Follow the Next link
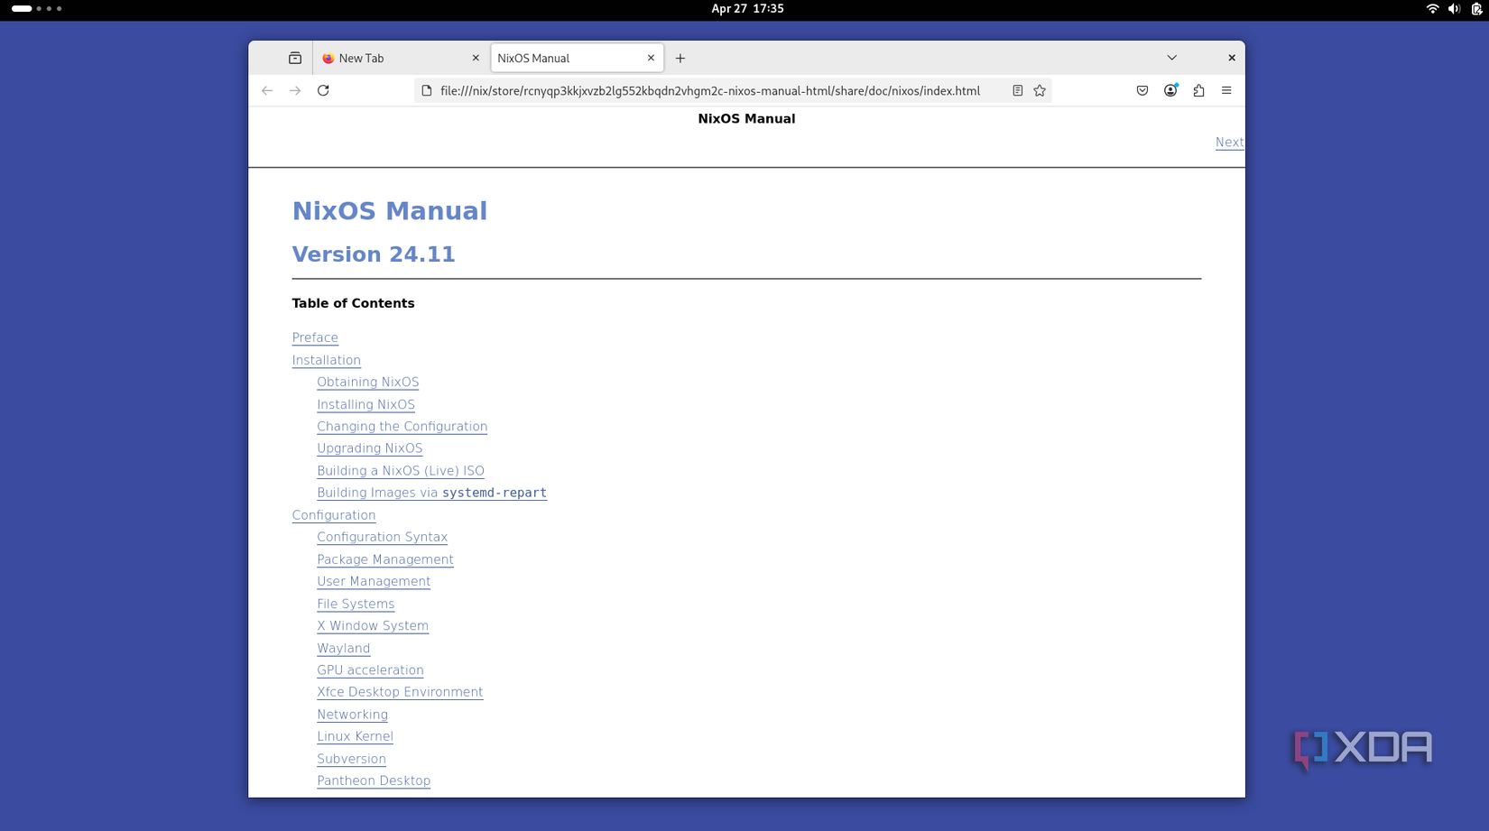Screen dimensions: 1489x831 click(x=1229, y=142)
